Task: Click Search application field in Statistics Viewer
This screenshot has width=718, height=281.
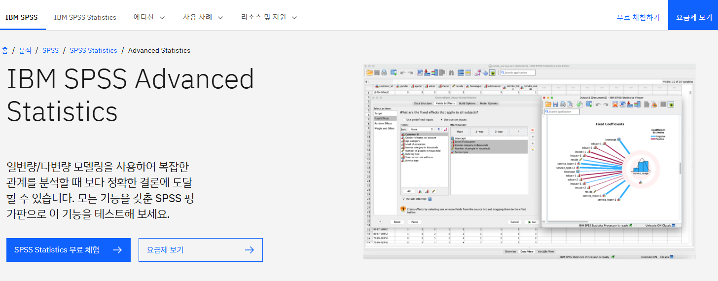Action: [x=562, y=111]
